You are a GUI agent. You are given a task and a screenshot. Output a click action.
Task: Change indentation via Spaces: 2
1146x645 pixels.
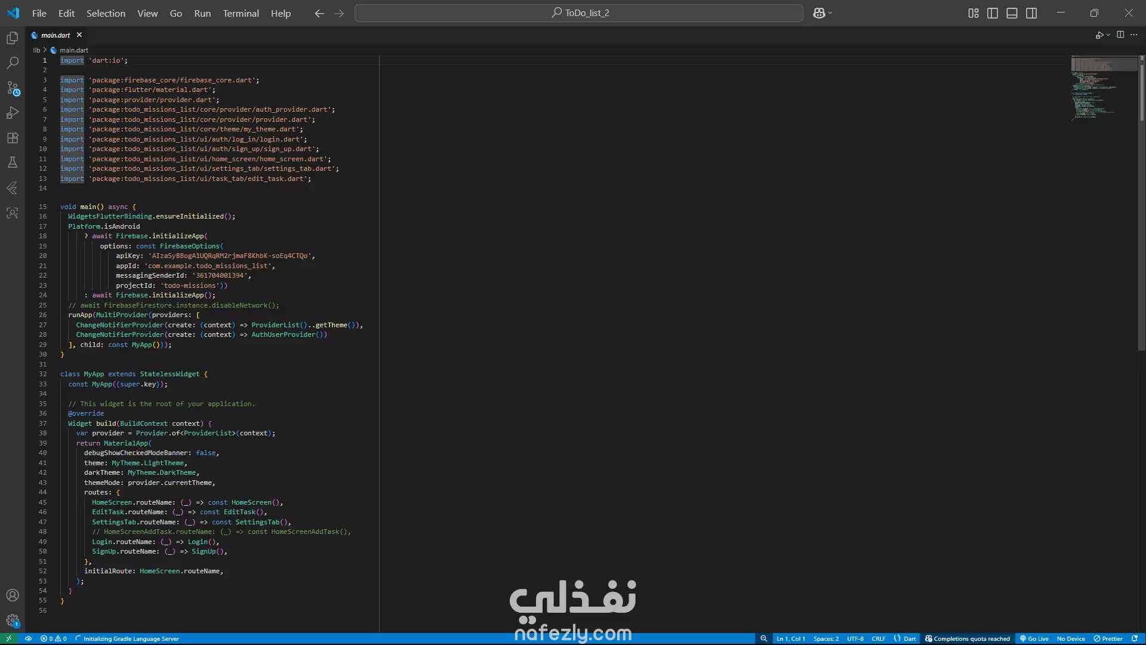pyautogui.click(x=825, y=638)
